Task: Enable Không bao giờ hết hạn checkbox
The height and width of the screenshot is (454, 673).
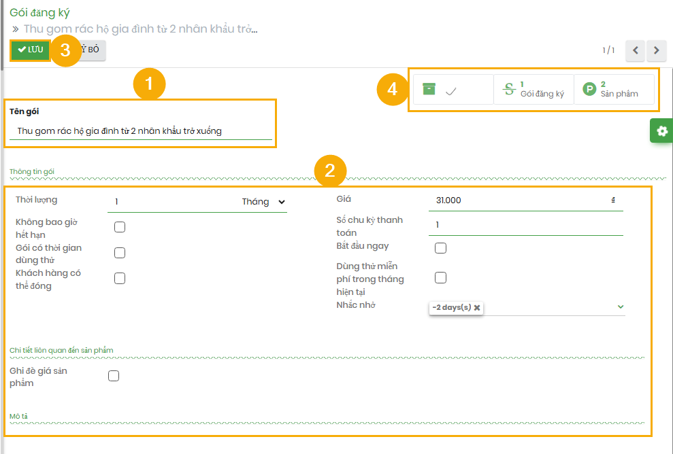Action: (x=120, y=227)
